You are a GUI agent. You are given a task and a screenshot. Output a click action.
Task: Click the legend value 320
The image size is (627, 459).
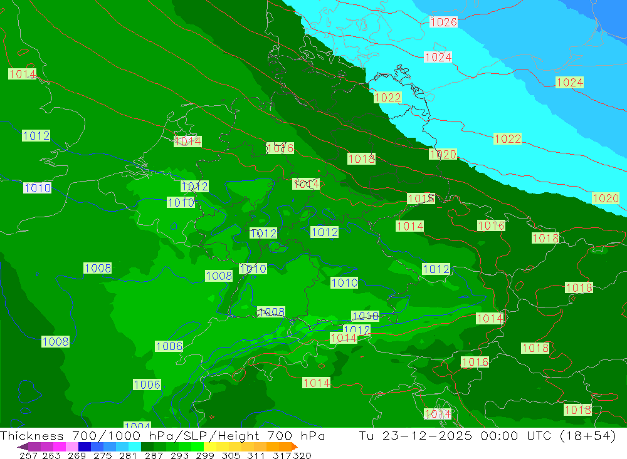302,456
